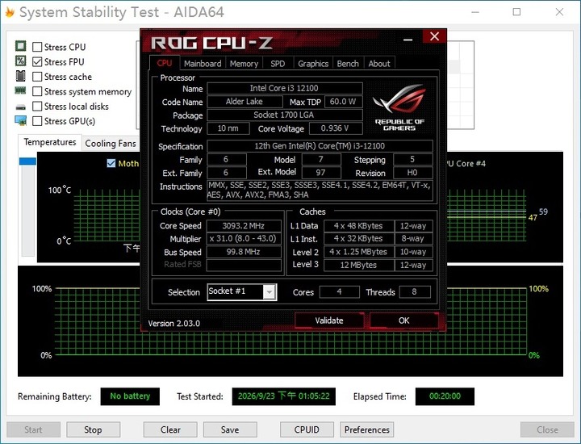Click the Code Name value Alder Lake
Viewport: 581px width, 444px height.
245,102
